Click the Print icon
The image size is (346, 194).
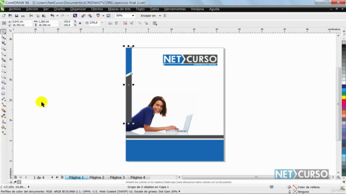(23, 16)
